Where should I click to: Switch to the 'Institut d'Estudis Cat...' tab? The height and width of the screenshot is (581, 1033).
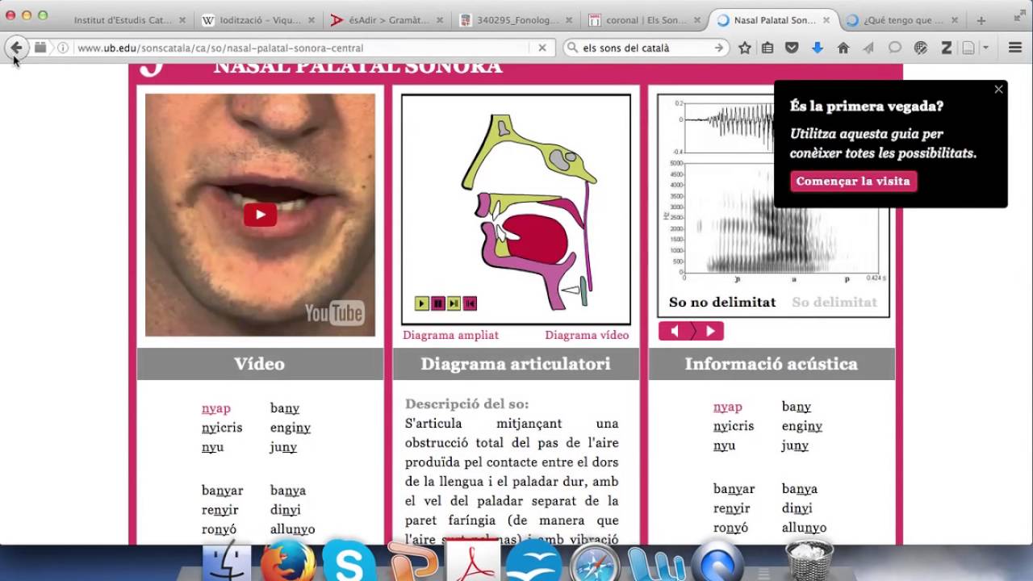coord(123,20)
